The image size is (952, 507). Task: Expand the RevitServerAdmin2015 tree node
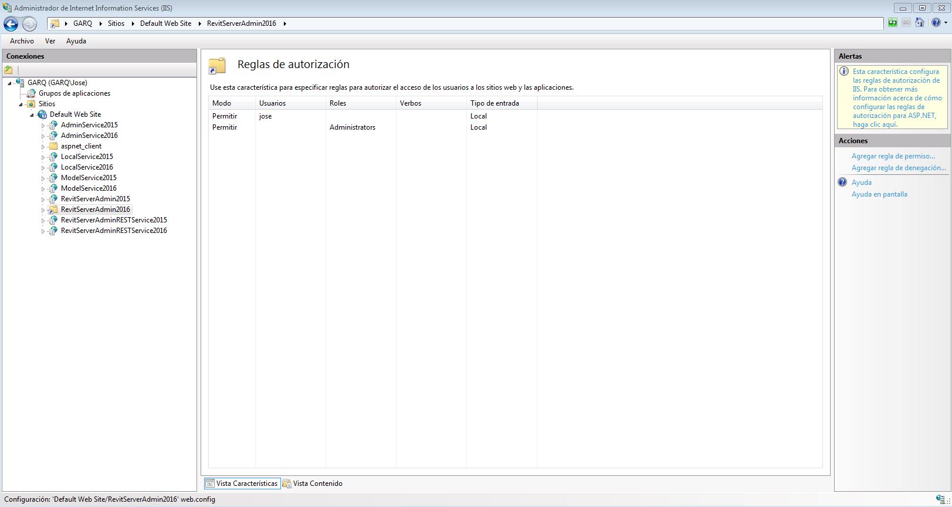point(43,200)
